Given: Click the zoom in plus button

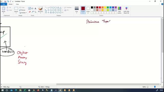Looking at the screenshot, I should [162, 87].
